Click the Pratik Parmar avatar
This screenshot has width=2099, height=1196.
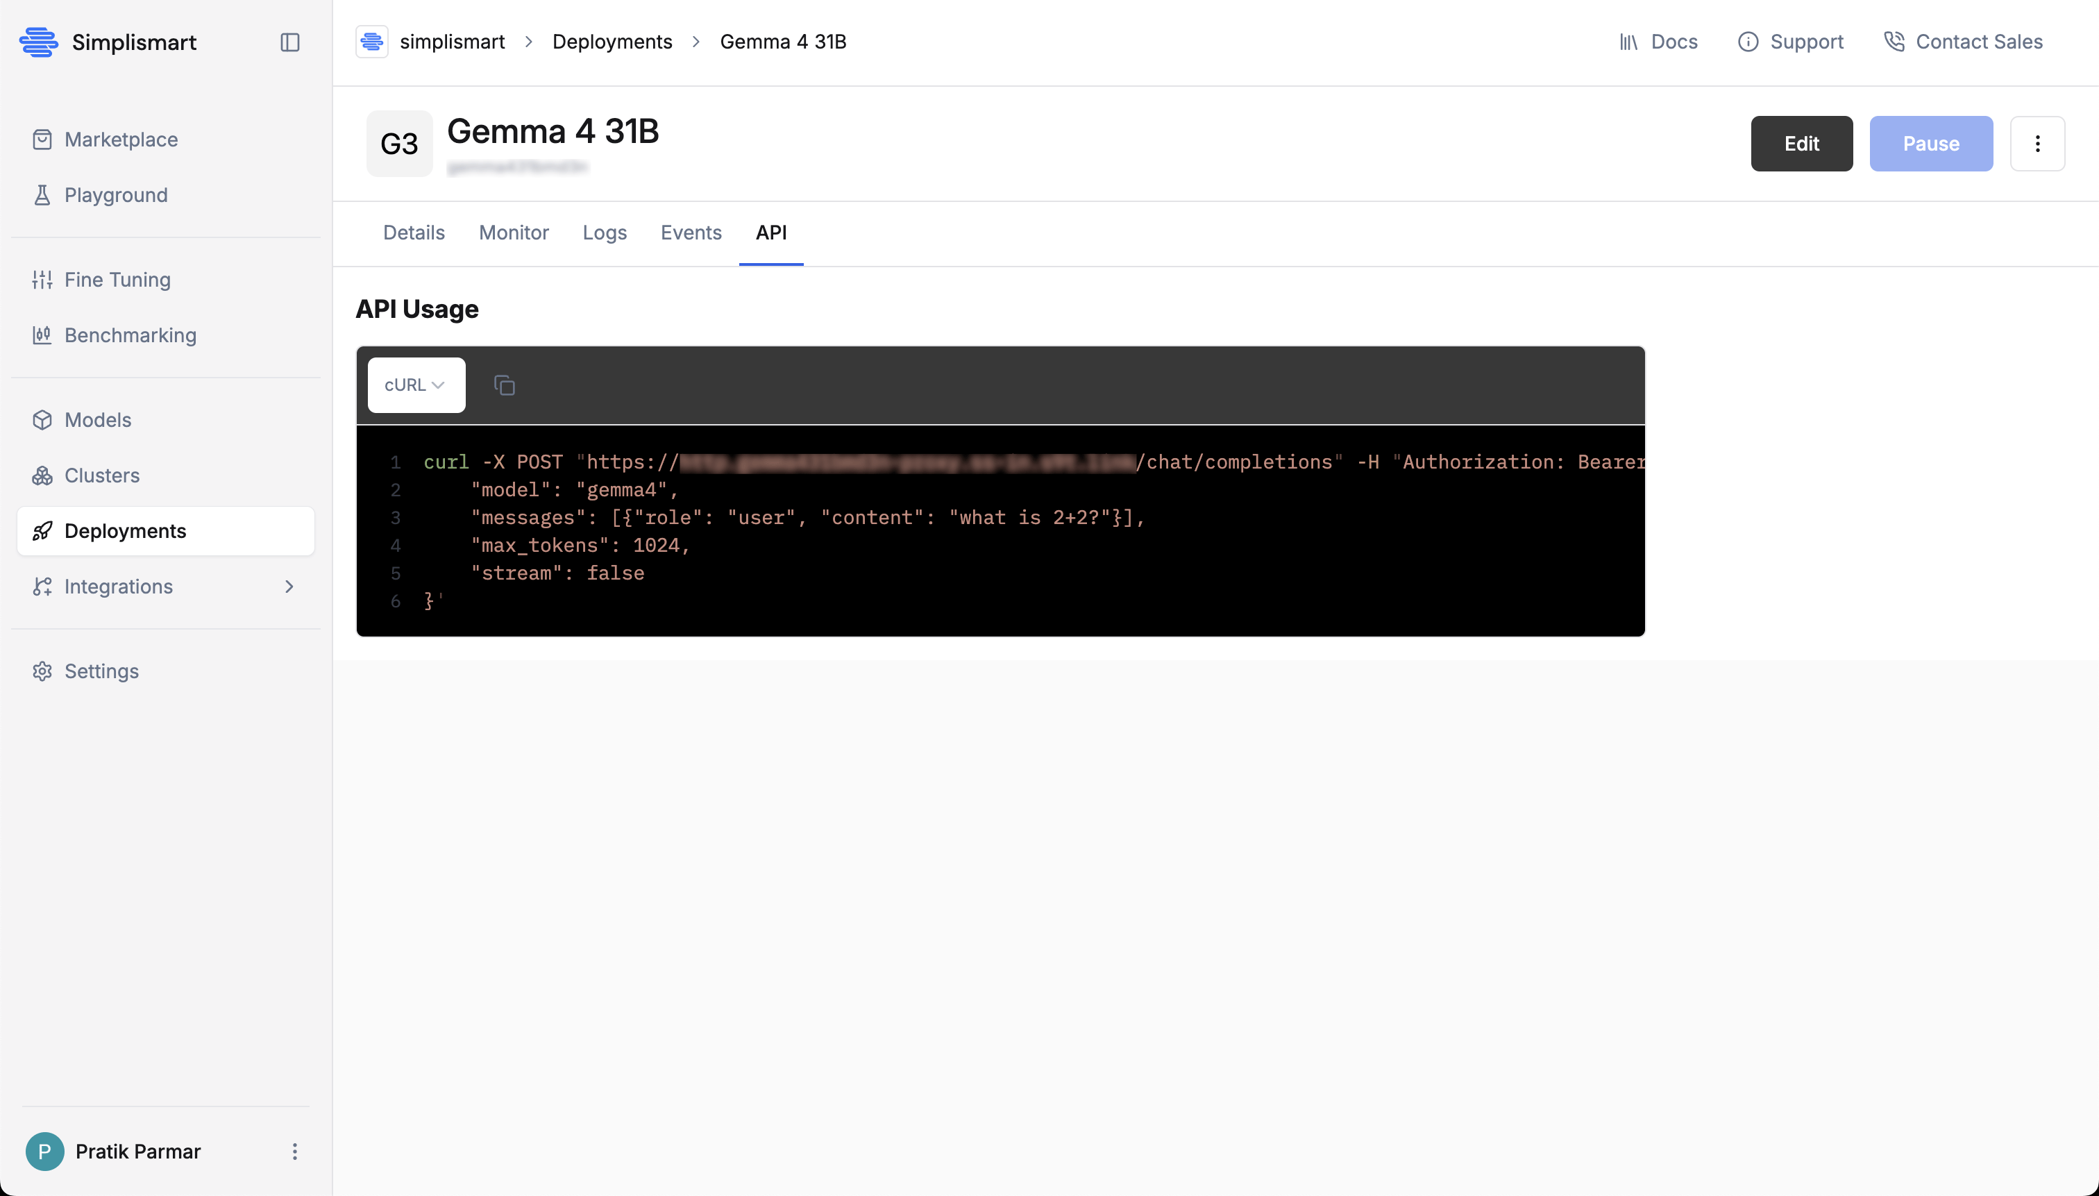45,1151
